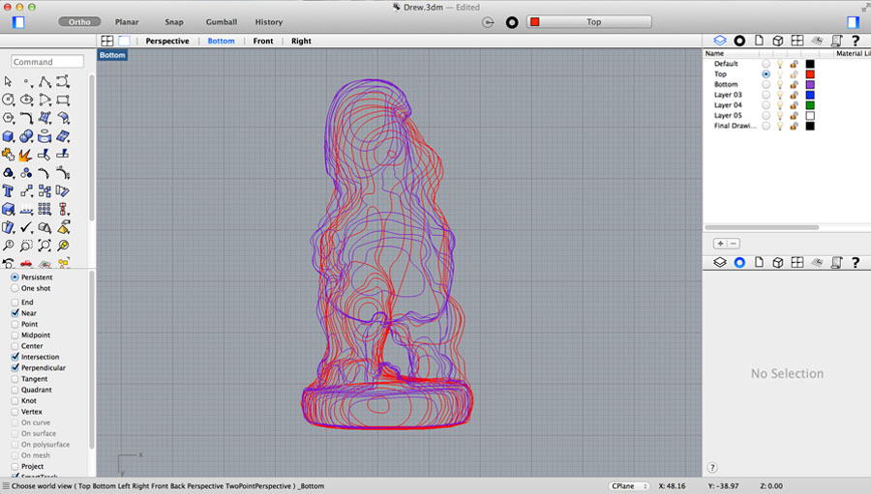Activate the Ellipse tool

[27, 100]
